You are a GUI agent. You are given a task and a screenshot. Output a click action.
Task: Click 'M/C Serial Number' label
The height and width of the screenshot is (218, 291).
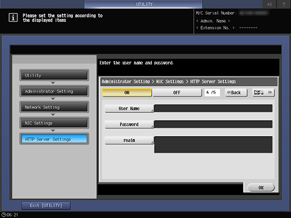[216, 13]
